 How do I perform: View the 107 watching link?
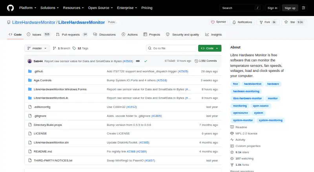click(242, 158)
